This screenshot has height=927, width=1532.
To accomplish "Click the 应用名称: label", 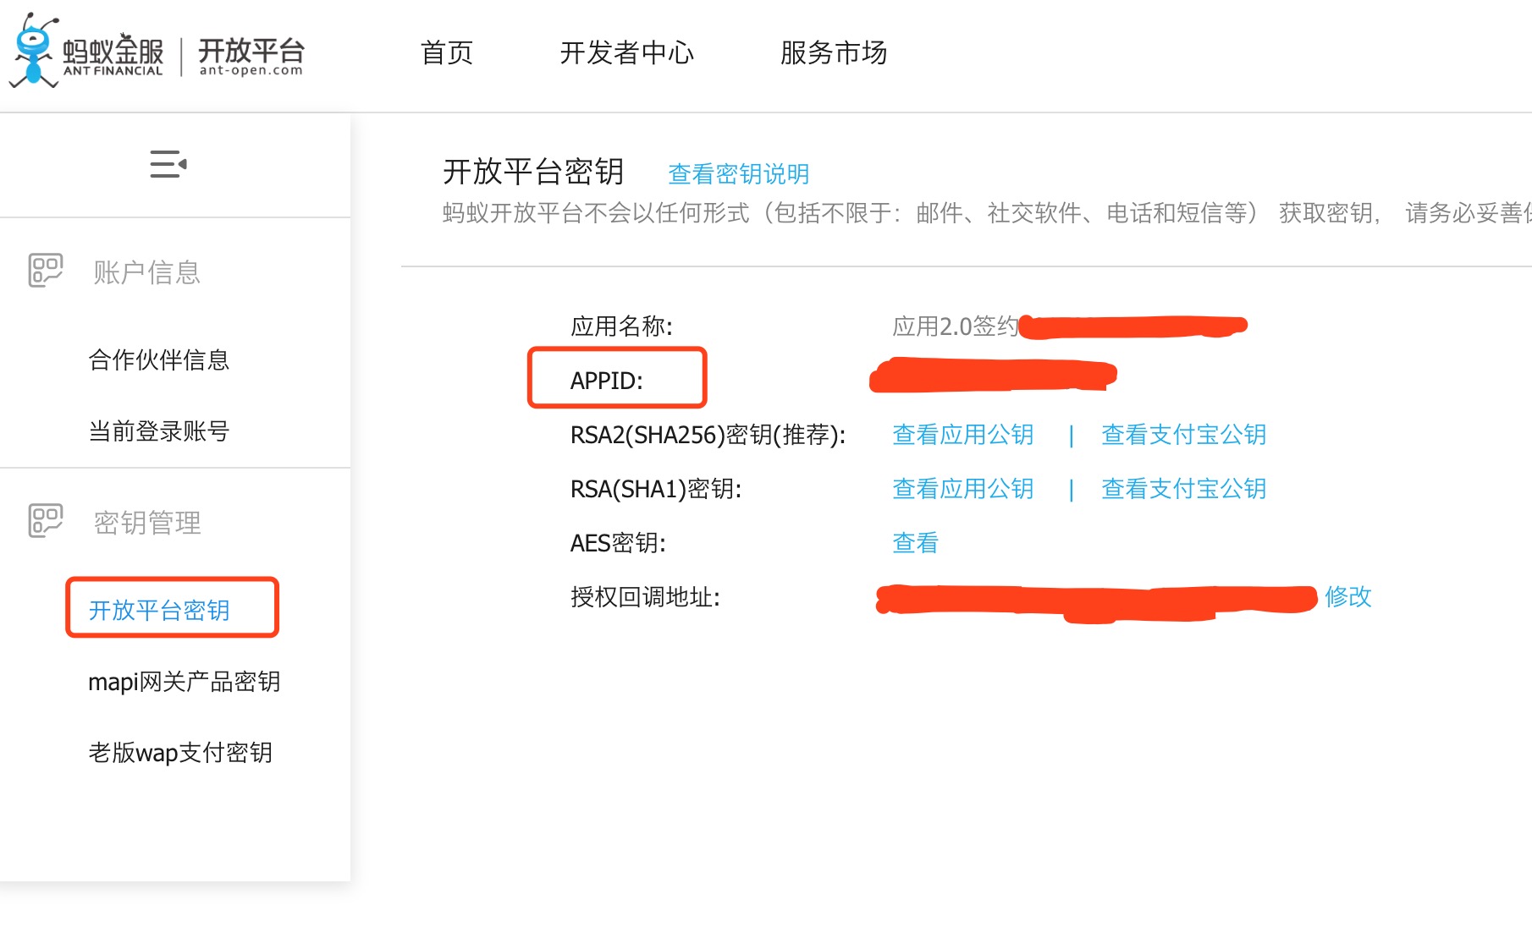I will coord(622,326).
